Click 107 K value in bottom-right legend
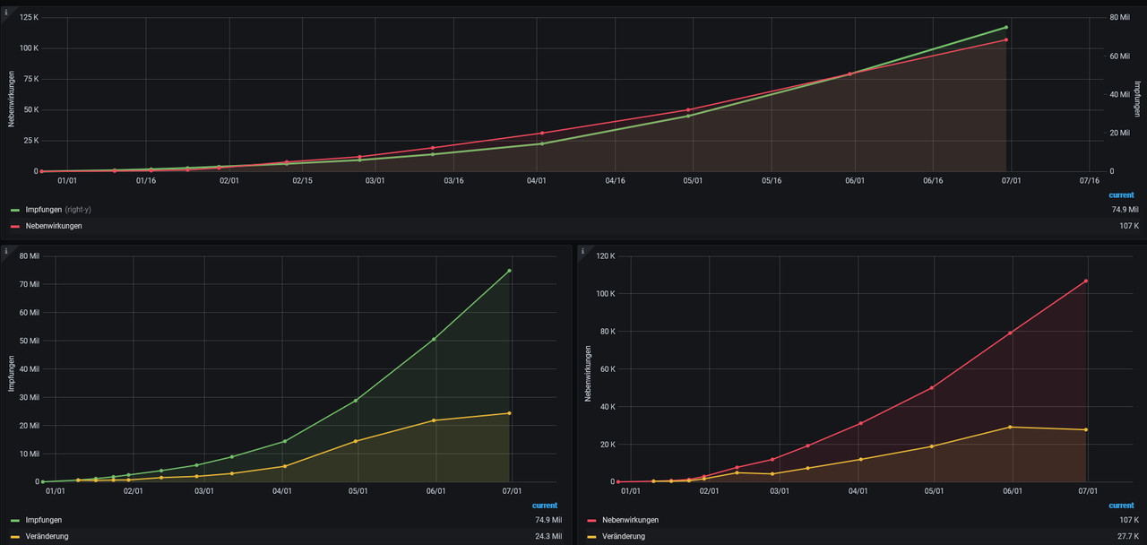This screenshot has height=545, width=1147. pos(1128,520)
